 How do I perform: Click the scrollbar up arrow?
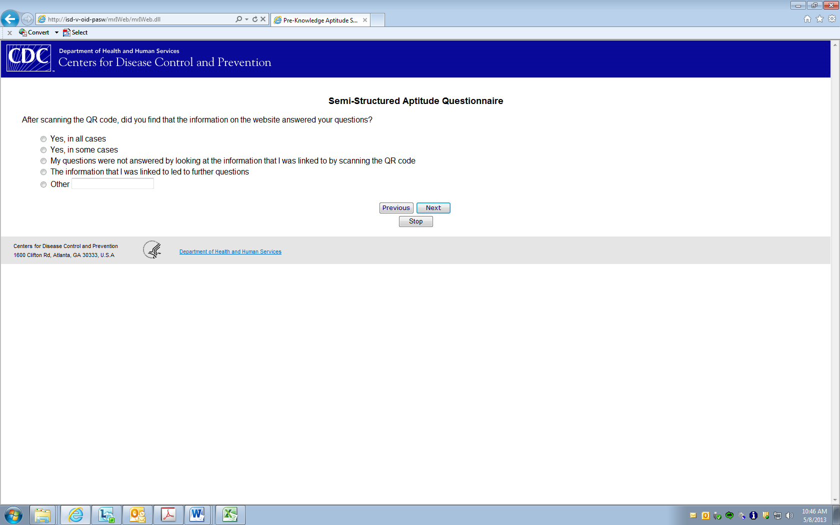click(x=835, y=45)
